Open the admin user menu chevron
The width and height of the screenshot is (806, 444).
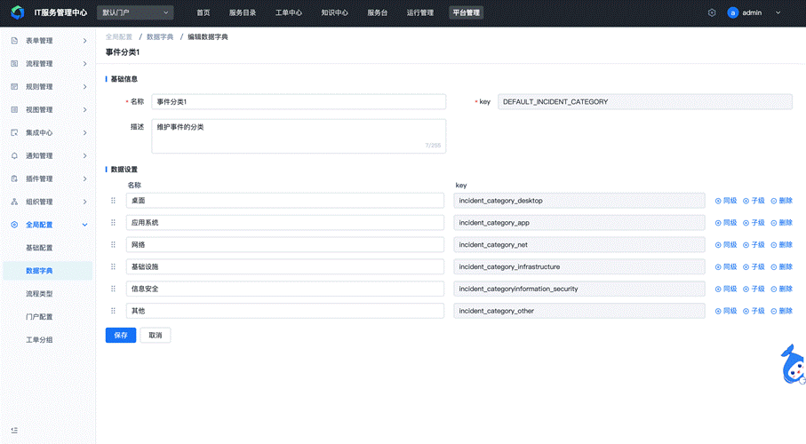[x=778, y=12]
